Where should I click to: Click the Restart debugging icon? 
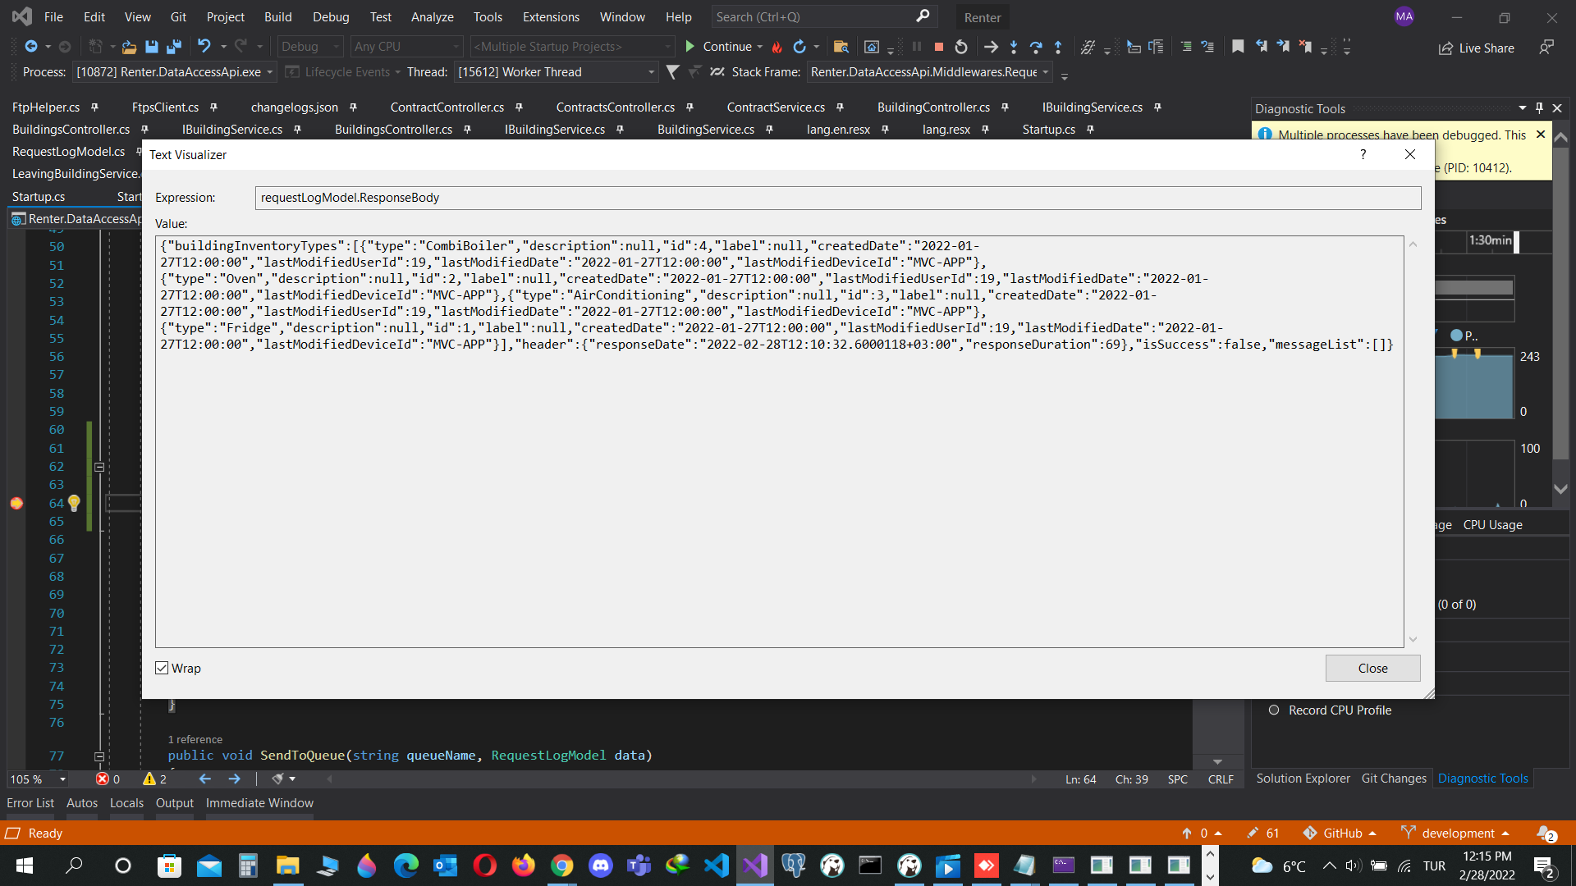pos(961,47)
